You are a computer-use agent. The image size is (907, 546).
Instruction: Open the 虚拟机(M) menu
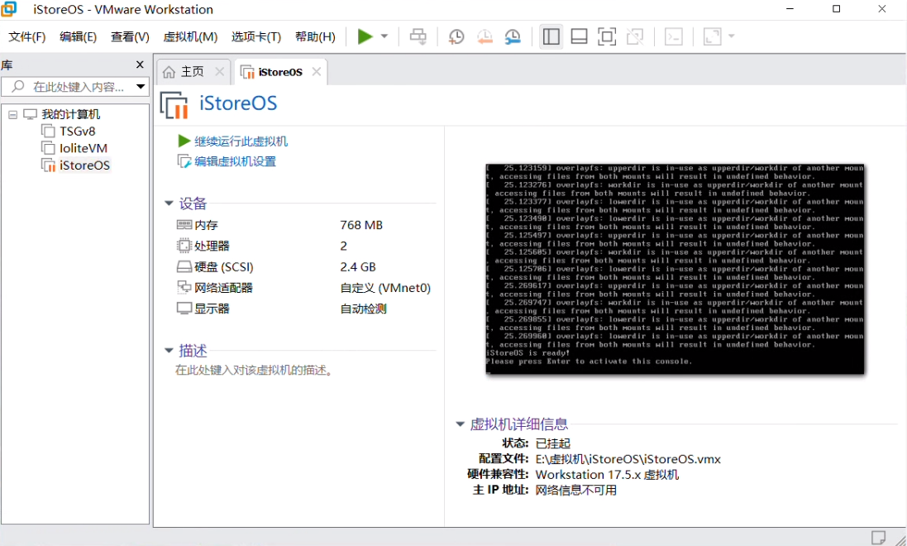(190, 36)
